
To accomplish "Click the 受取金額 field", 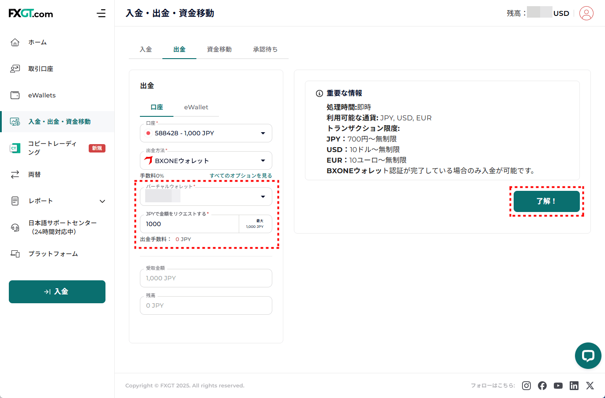I will click(206, 278).
